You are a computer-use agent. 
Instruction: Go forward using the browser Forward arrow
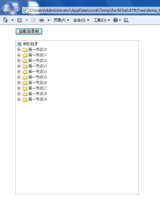coord(17,10)
